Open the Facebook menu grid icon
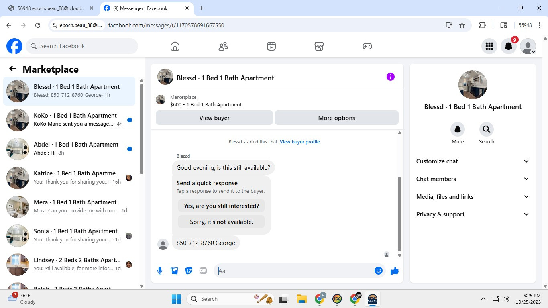This screenshot has width=548, height=308. [489, 46]
